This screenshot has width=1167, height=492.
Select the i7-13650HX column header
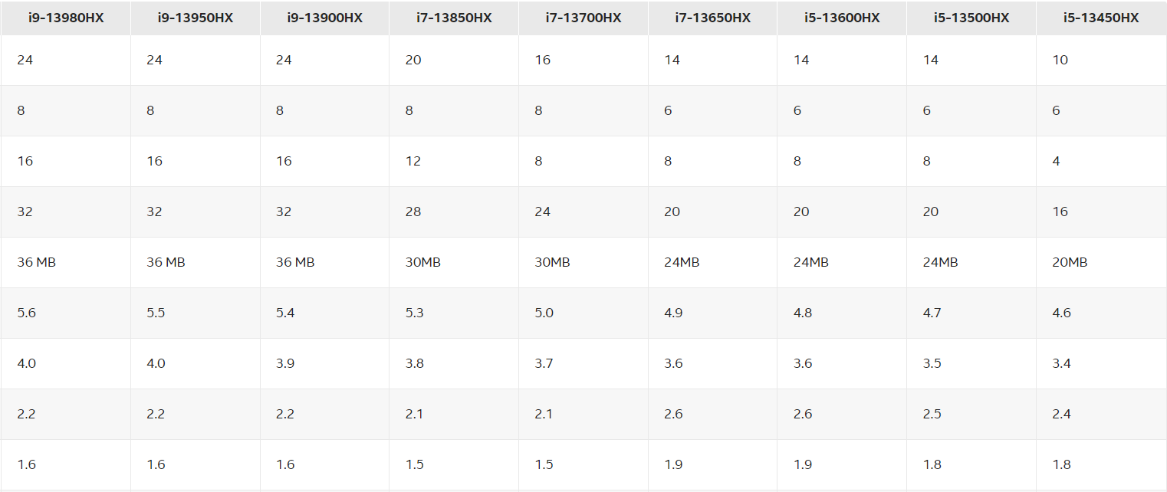(712, 18)
